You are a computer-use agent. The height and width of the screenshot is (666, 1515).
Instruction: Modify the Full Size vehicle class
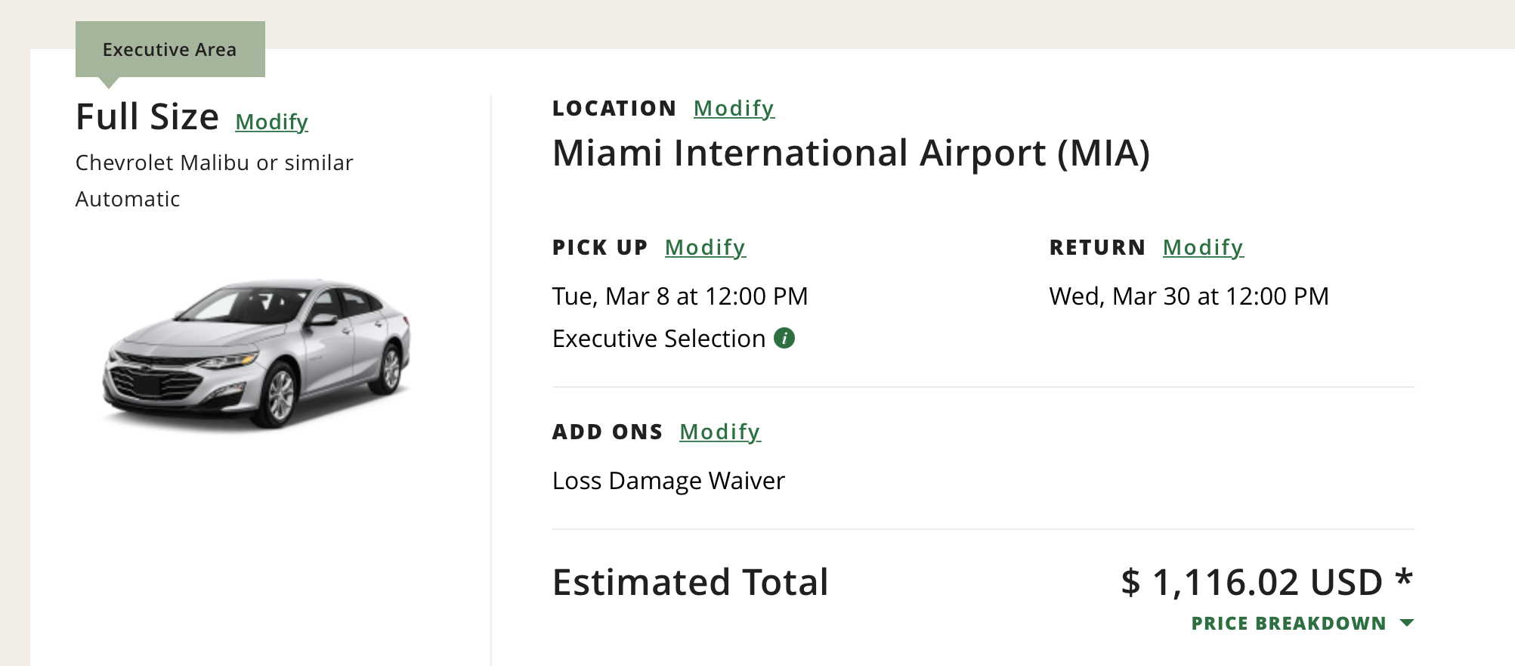(x=271, y=122)
